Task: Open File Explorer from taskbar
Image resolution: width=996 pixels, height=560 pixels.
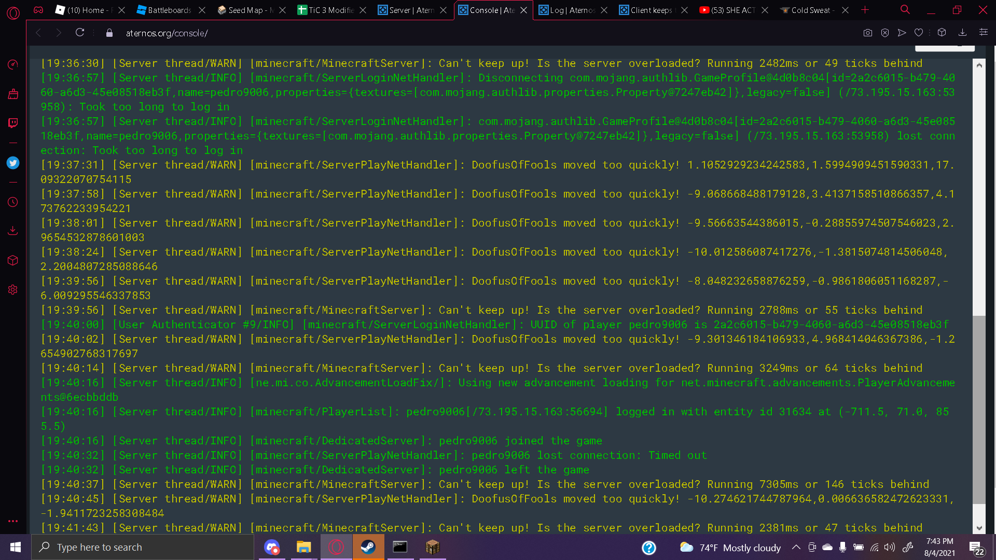Action: (303, 547)
